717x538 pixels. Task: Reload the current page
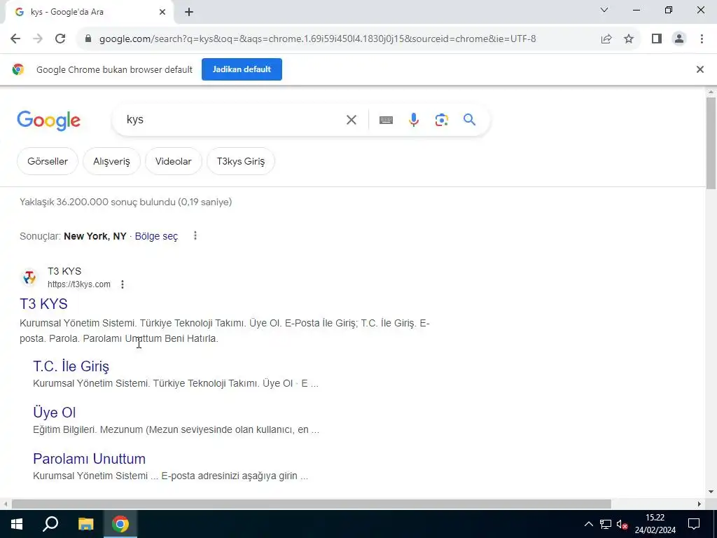[x=60, y=39]
